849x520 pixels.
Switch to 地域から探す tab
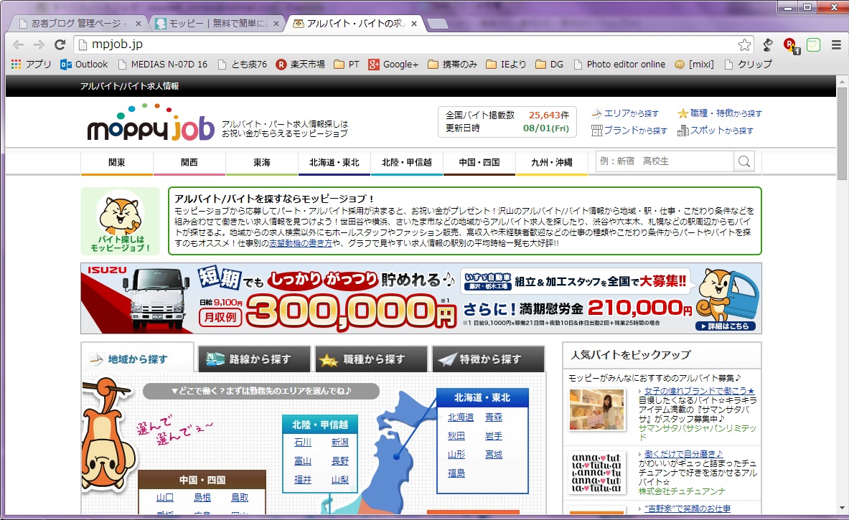point(137,359)
